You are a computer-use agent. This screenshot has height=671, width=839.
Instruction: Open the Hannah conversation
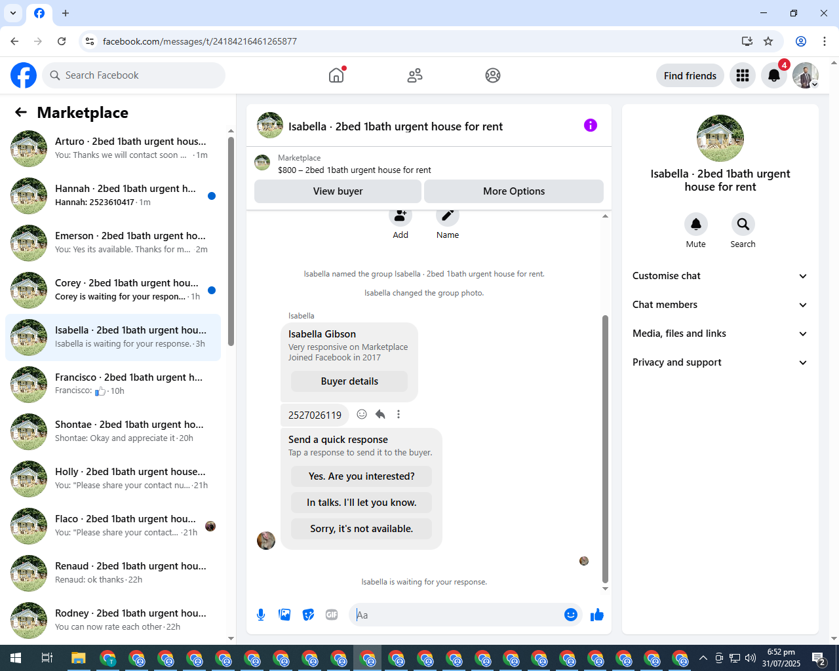click(x=113, y=196)
